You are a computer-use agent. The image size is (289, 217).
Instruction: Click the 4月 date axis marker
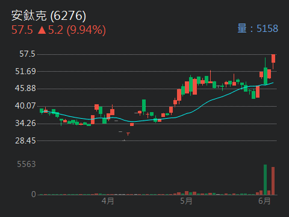pos(108,201)
